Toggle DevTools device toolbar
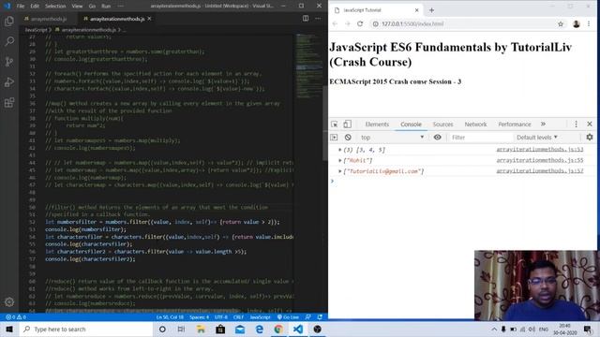The image size is (600, 337). pyautogui.click(x=347, y=125)
